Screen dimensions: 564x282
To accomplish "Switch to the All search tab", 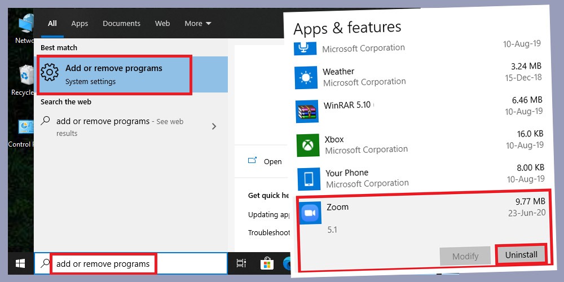I will (x=52, y=23).
